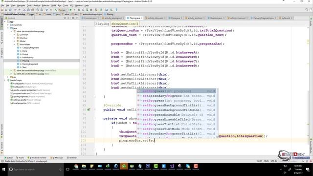Image resolution: width=313 pixels, height=176 pixels.
Task: Expand the Model package folder
Action: (14, 41)
